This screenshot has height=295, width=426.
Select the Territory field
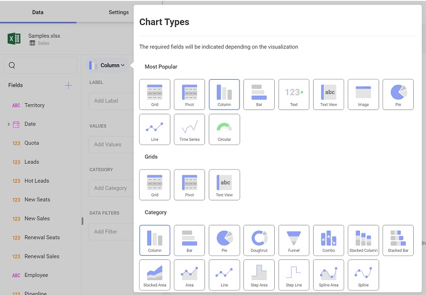point(35,105)
